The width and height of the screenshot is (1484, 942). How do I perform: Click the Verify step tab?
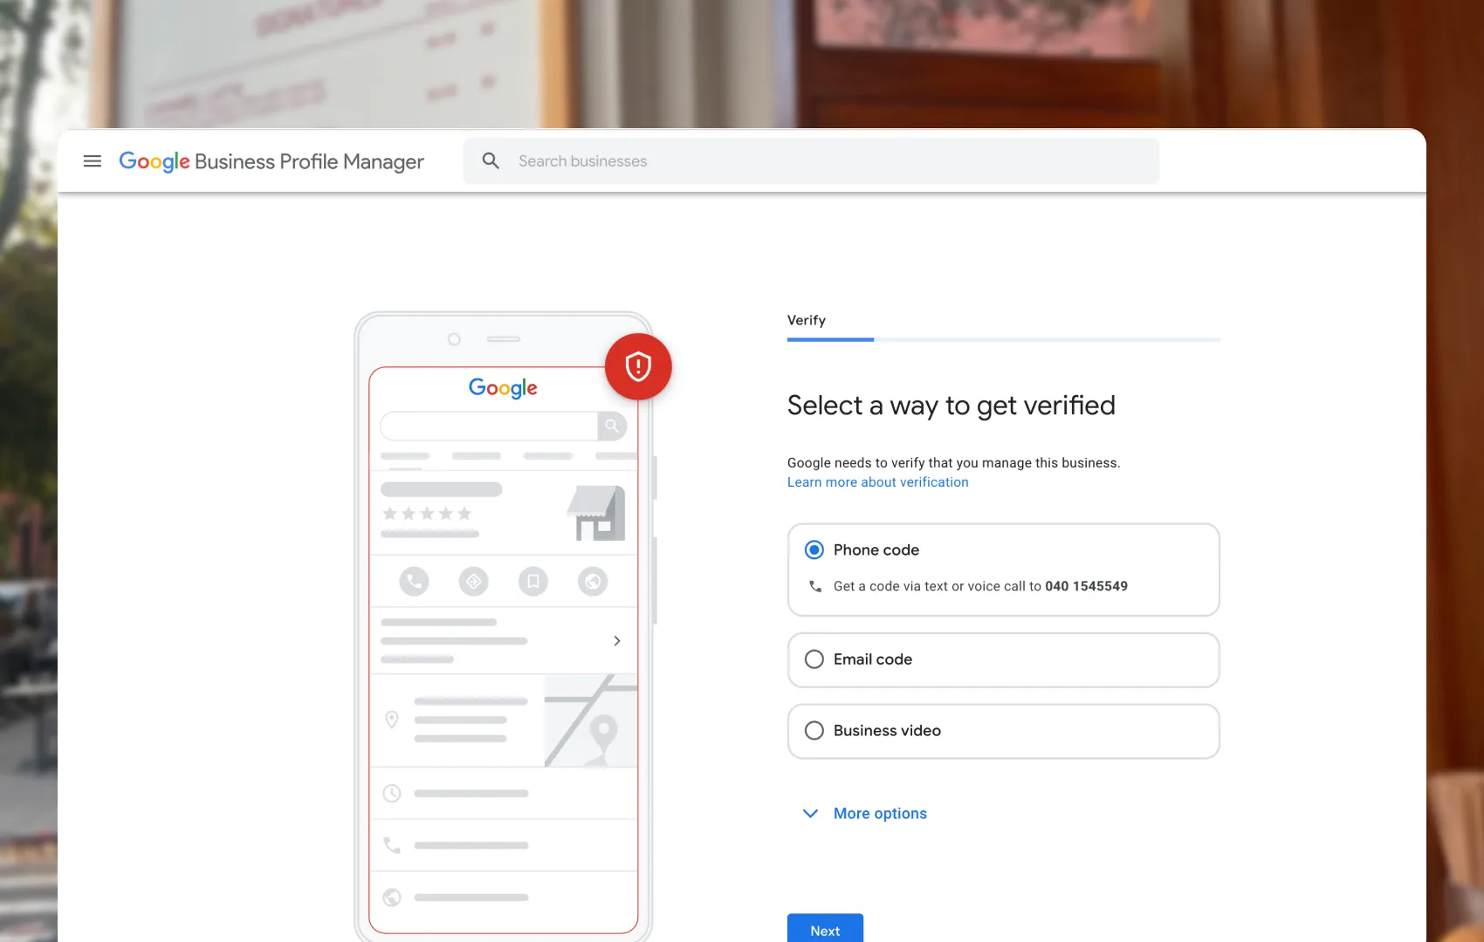tap(806, 320)
